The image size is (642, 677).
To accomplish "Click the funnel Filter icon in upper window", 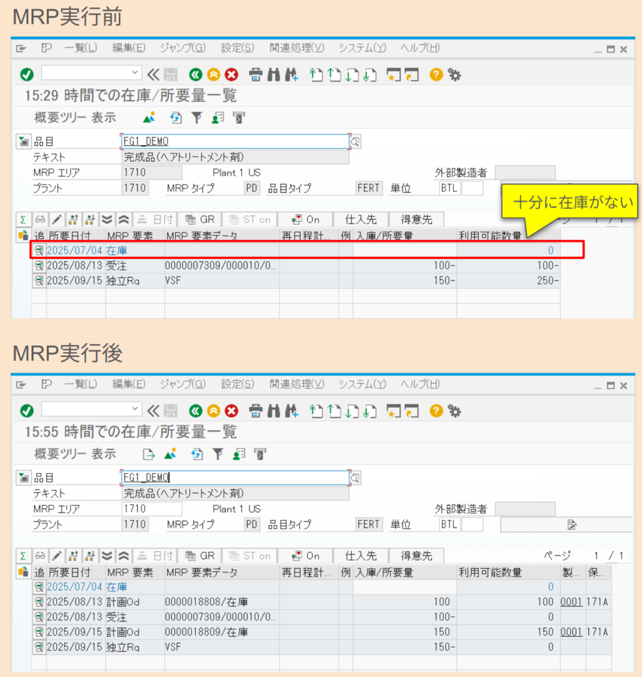I will [197, 118].
